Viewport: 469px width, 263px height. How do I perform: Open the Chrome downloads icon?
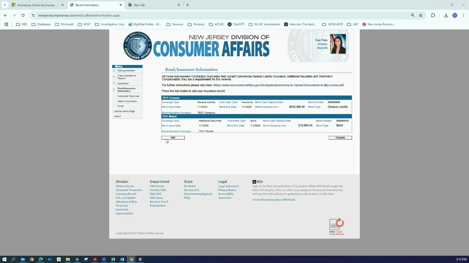point(446,15)
